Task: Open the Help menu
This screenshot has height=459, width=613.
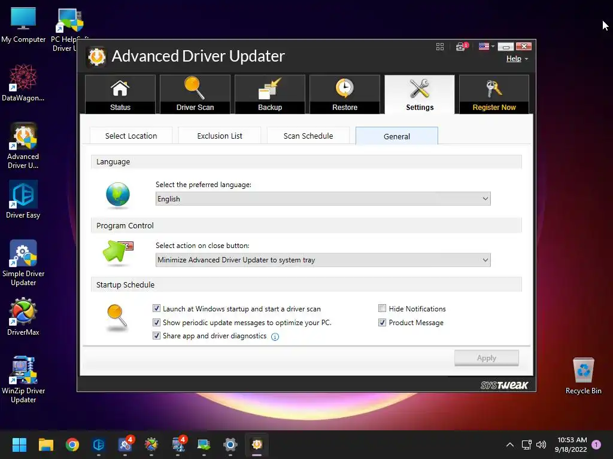Action: [x=517, y=59]
